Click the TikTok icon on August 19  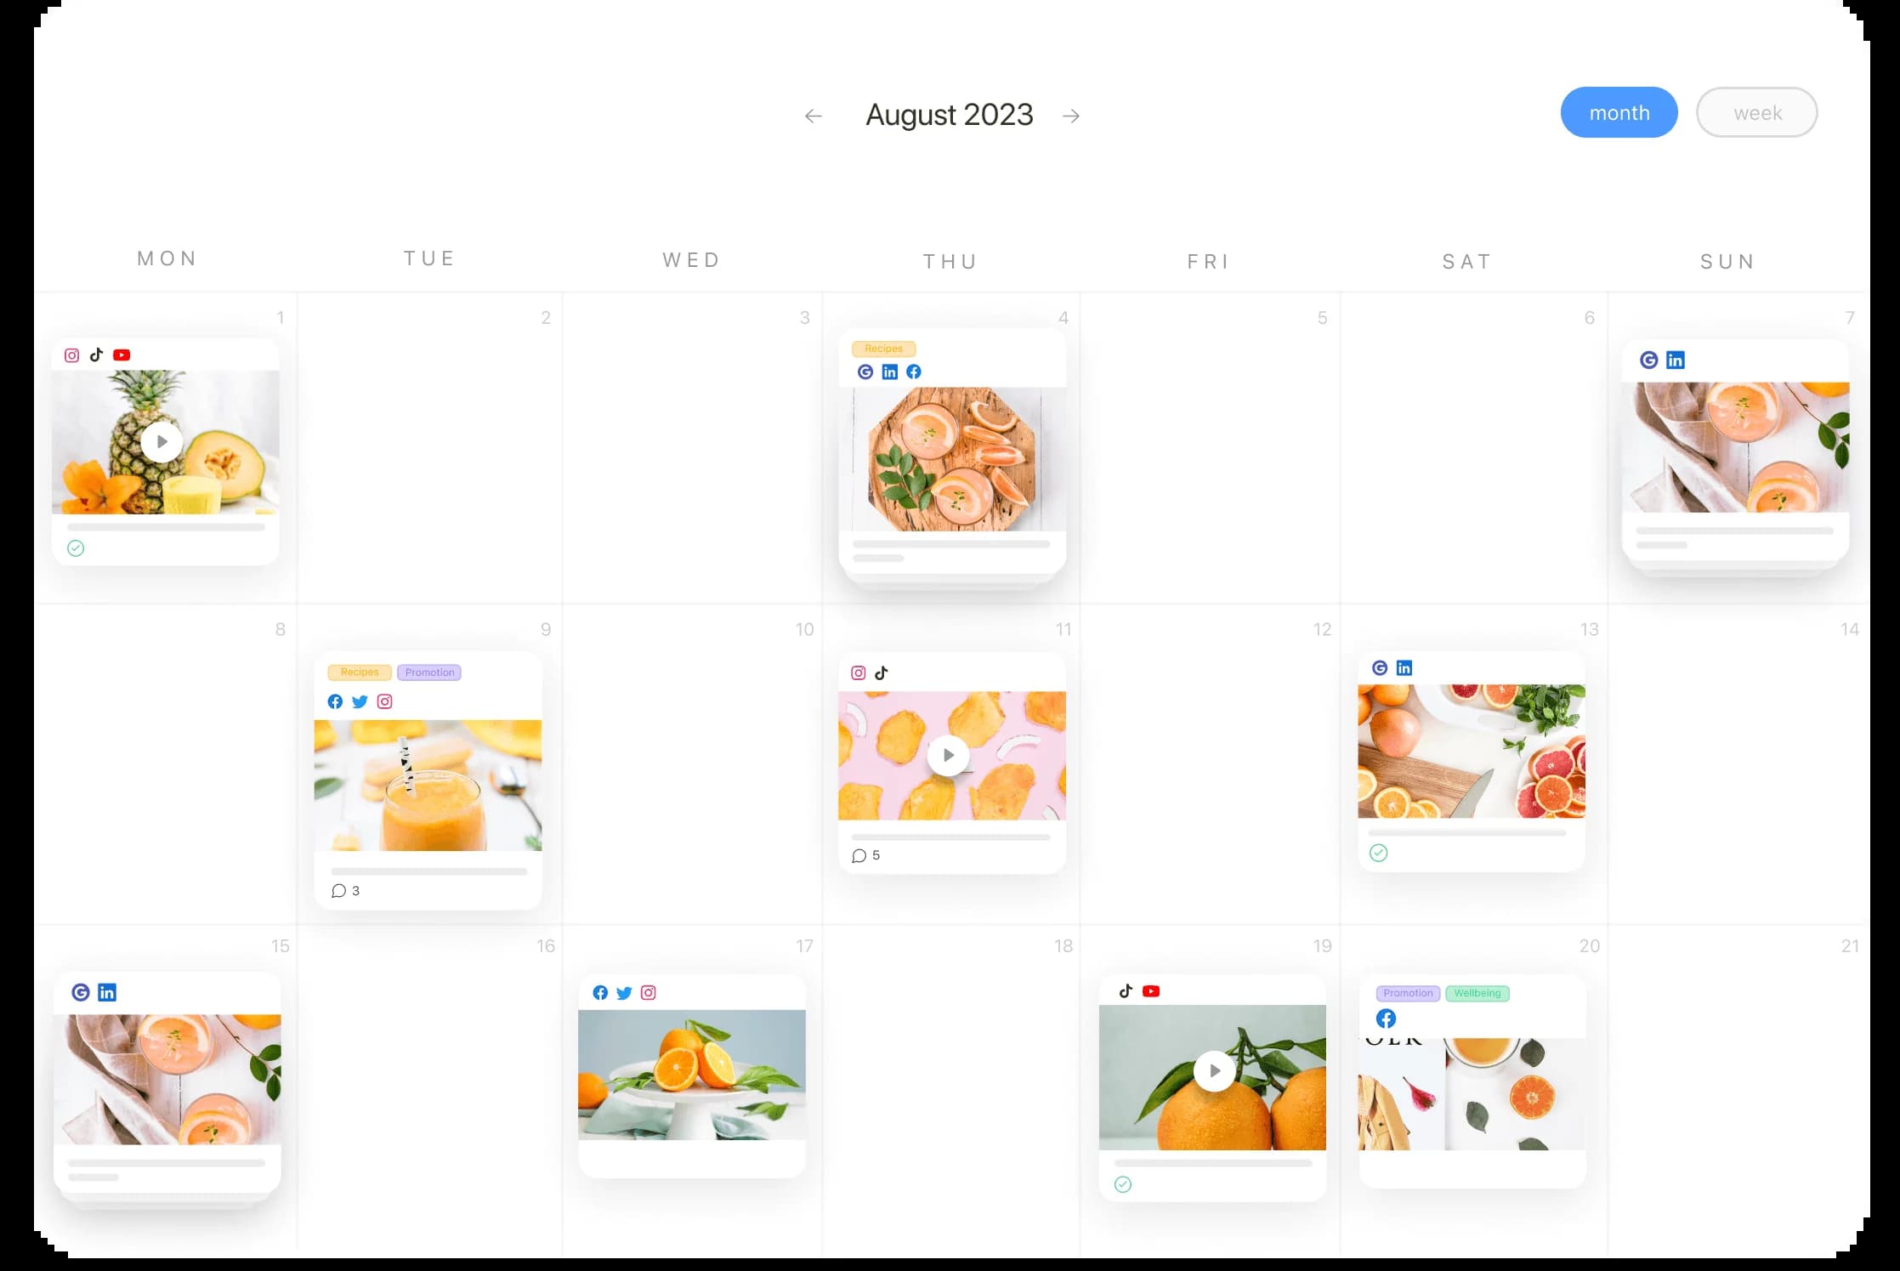(1126, 990)
